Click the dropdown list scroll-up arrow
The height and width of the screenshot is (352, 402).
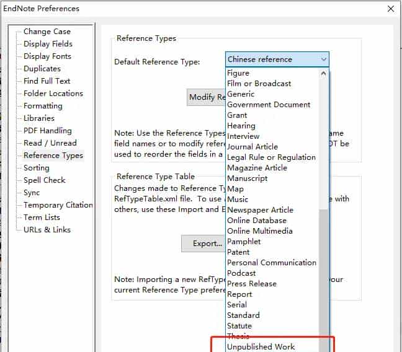(x=324, y=74)
